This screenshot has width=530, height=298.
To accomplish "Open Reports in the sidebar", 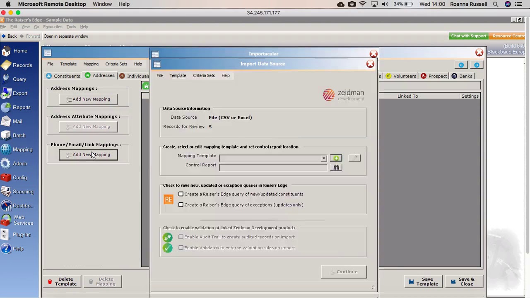I will click(16, 107).
